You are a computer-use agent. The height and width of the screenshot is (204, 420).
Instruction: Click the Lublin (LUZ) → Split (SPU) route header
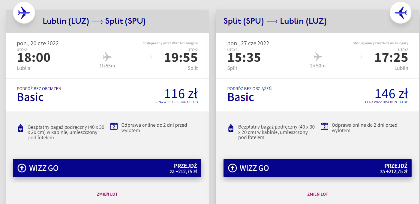pos(94,21)
